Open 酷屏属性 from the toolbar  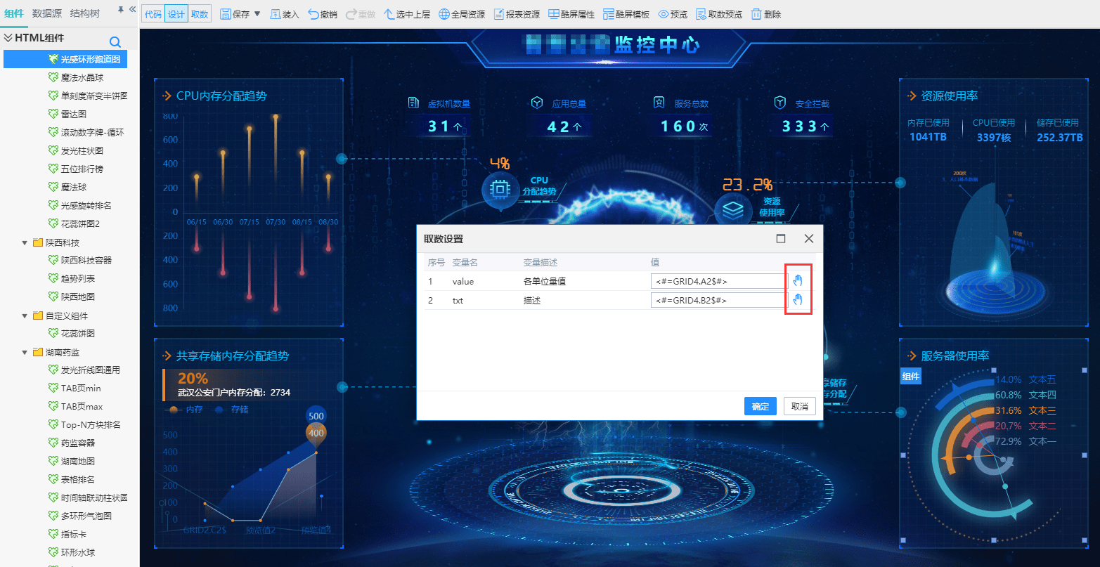[571, 14]
